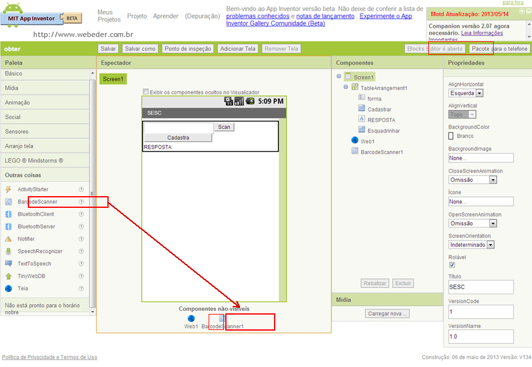Open help for TextToSpeech component
Viewport: 532px width, 367px height.
81,263
